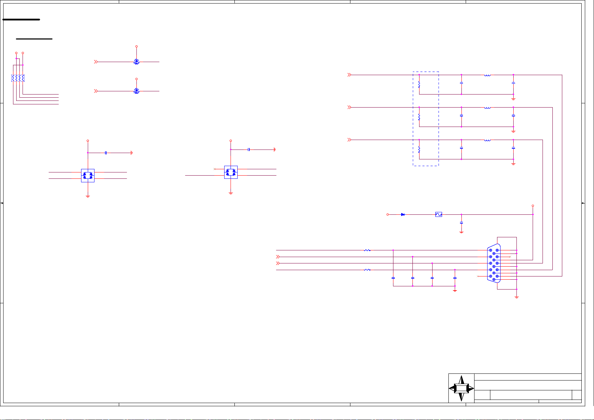Image resolution: width=594 pixels, height=420 pixels.
Task: Click ground symbol below right diode array
Action: point(231,193)
